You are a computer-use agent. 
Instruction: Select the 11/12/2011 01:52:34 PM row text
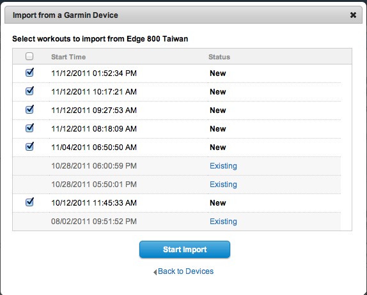coord(94,73)
